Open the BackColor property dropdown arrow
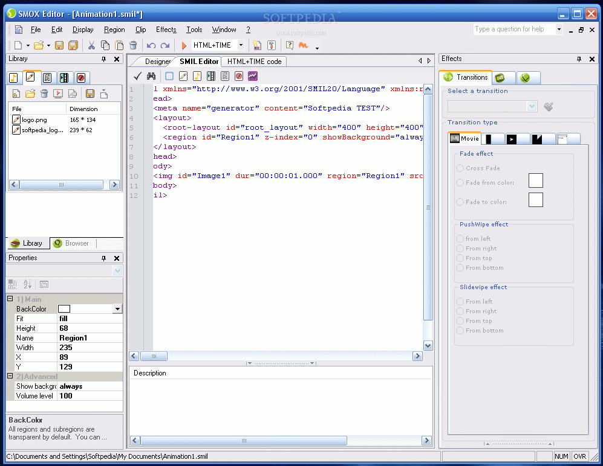Screen dimensions: 603x466 tap(117, 309)
